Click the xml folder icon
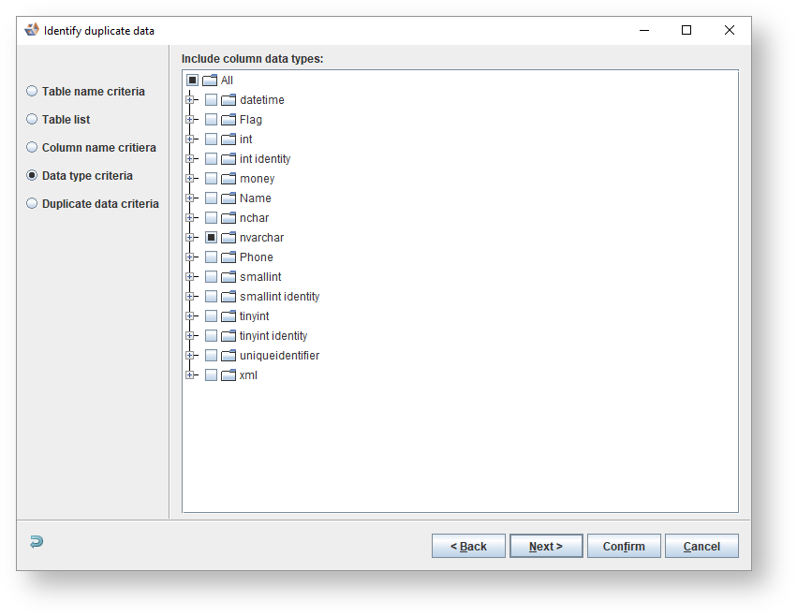This screenshot has height=616, width=797. pyautogui.click(x=229, y=375)
